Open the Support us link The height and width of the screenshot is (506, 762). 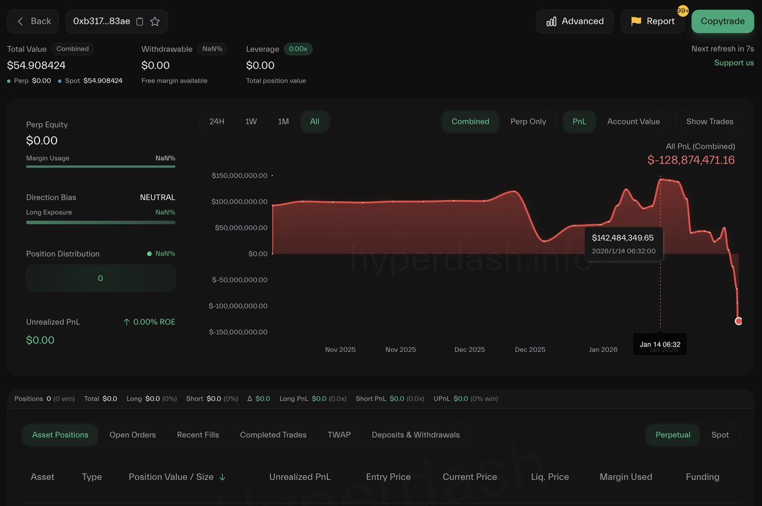[733, 62]
